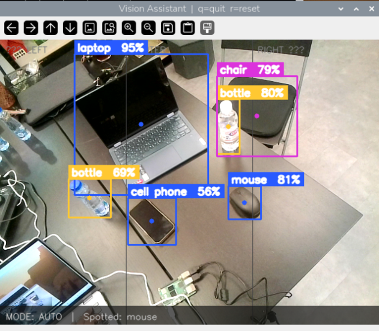The image size is (379, 331).
Task: Click the 'LEFT' zone label
Action: pyautogui.click(x=37, y=50)
